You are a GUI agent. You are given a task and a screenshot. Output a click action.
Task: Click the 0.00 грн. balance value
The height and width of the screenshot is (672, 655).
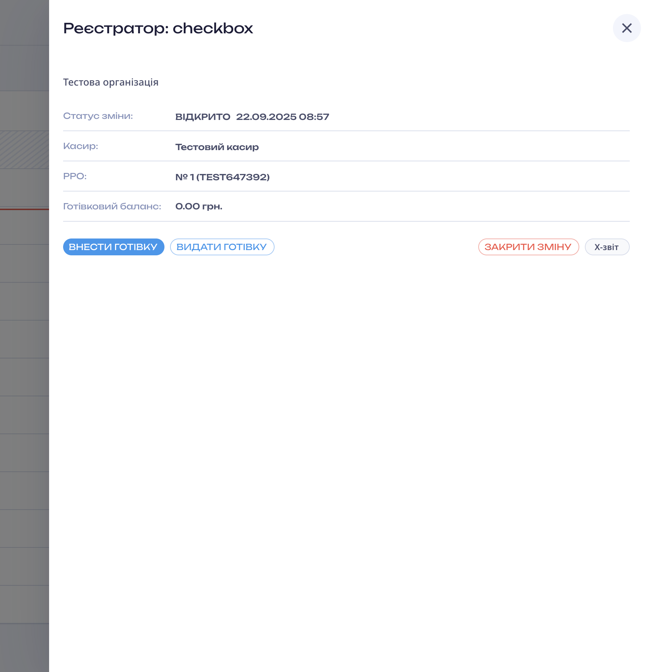point(199,207)
